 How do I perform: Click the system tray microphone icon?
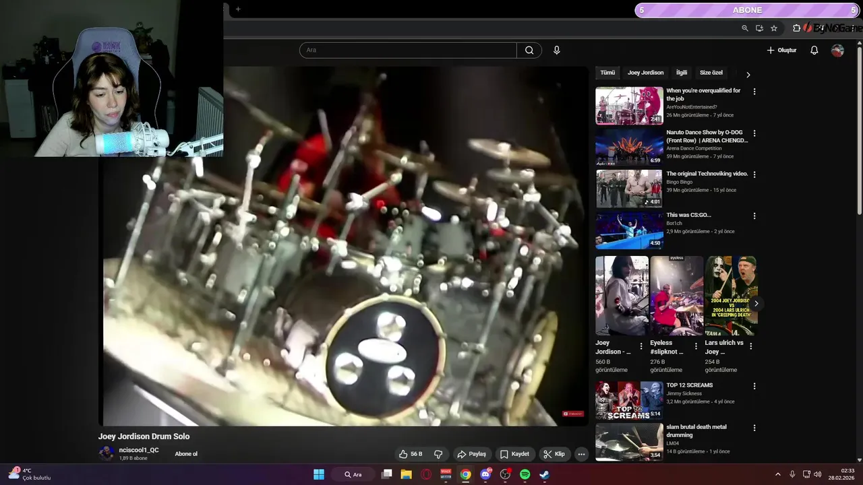tap(792, 474)
